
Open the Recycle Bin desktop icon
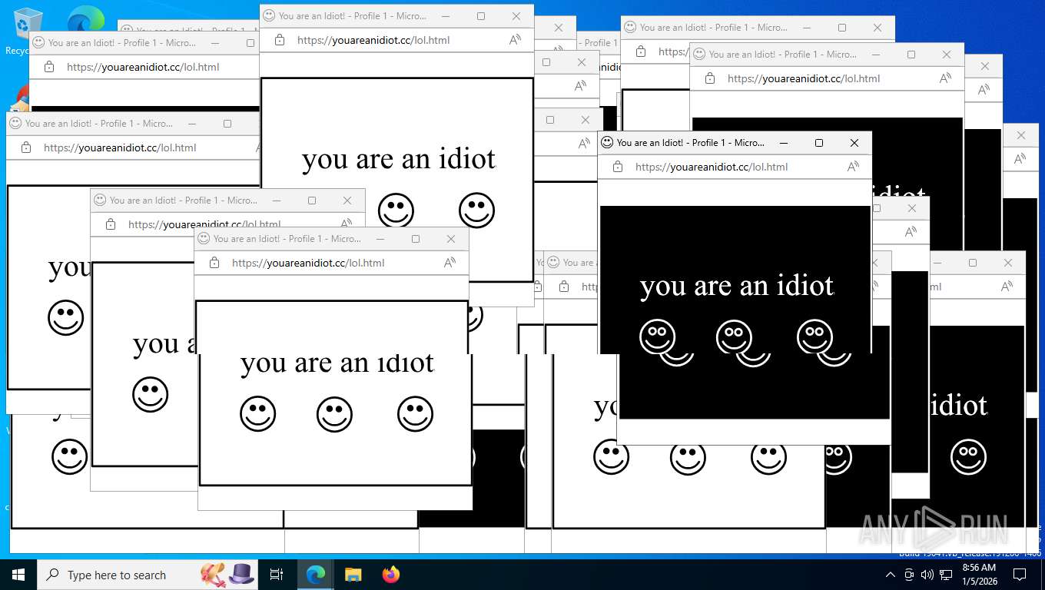click(x=28, y=31)
